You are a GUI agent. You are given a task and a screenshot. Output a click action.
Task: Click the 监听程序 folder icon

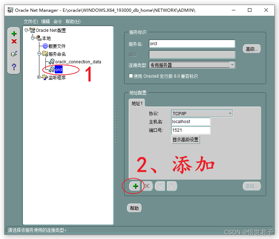[45, 77]
